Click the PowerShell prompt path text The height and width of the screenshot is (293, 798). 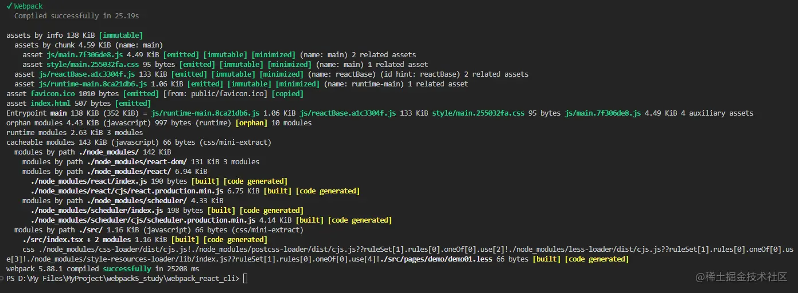click(x=123, y=278)
